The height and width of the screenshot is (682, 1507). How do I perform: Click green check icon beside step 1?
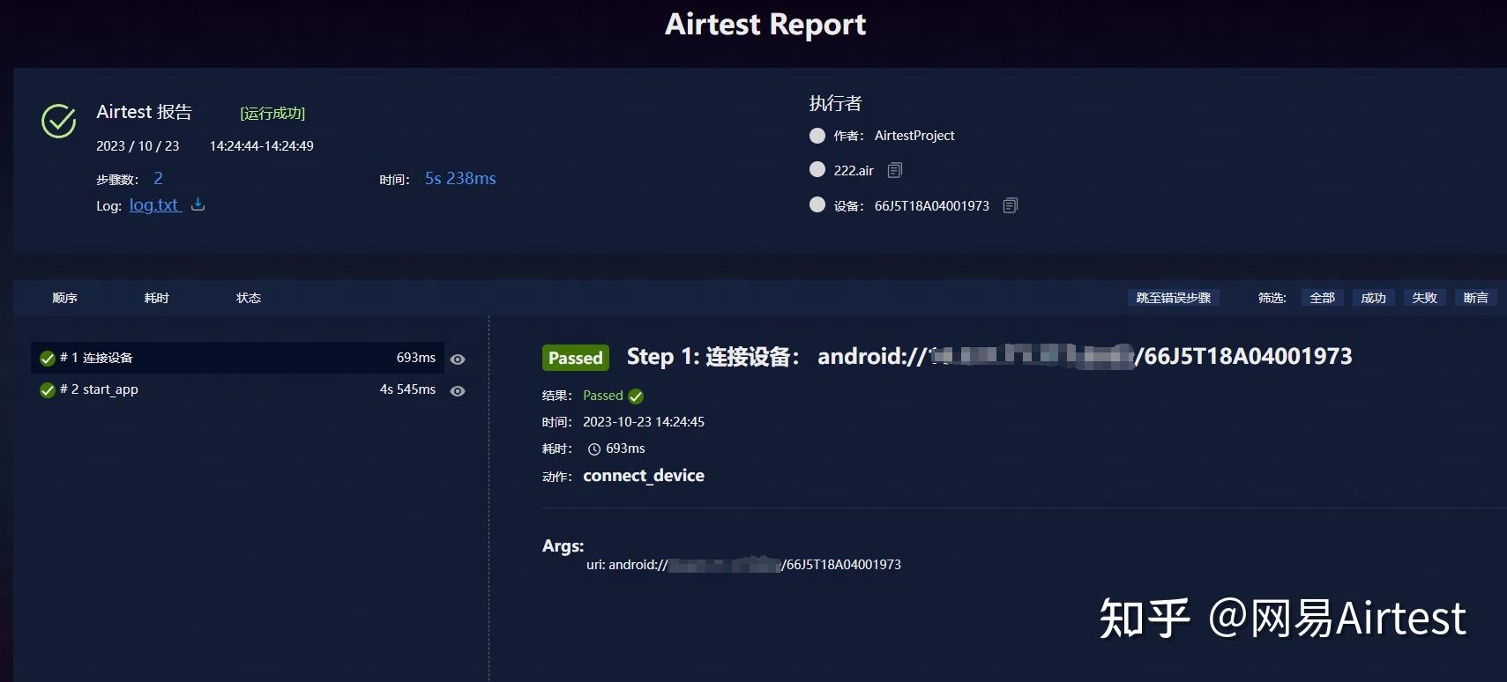click(48, 359)
